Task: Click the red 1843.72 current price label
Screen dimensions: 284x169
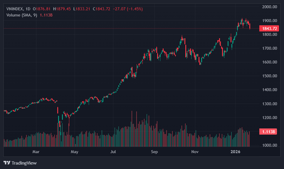Action: click(268, 29)
